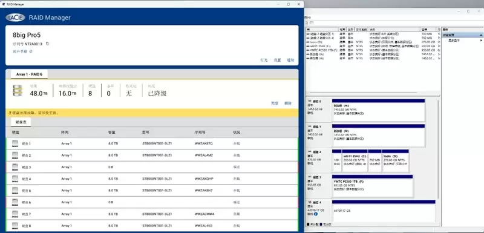This screenshot has height=233, width=484.
Task: Click the 16.0 TB value in array summary
Action: click(x=68, y=93)
